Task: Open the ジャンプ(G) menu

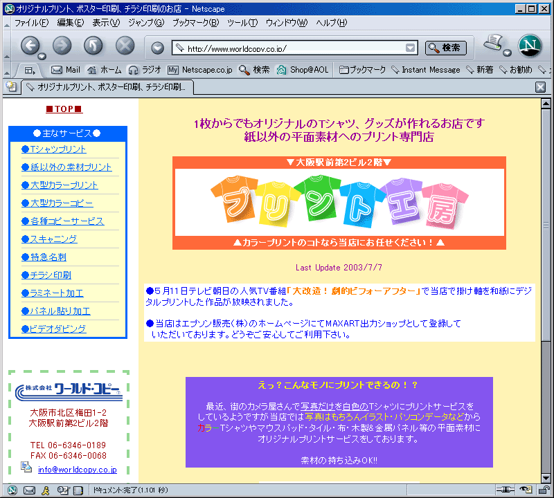Action: (146, 23)
